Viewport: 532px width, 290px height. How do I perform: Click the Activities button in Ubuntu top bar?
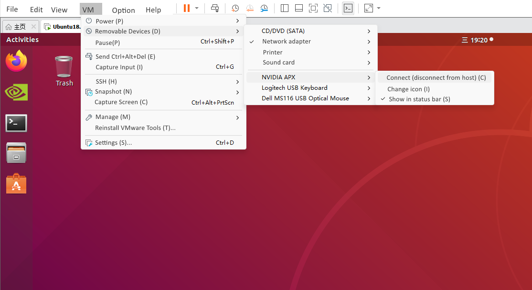pos(22,40)
